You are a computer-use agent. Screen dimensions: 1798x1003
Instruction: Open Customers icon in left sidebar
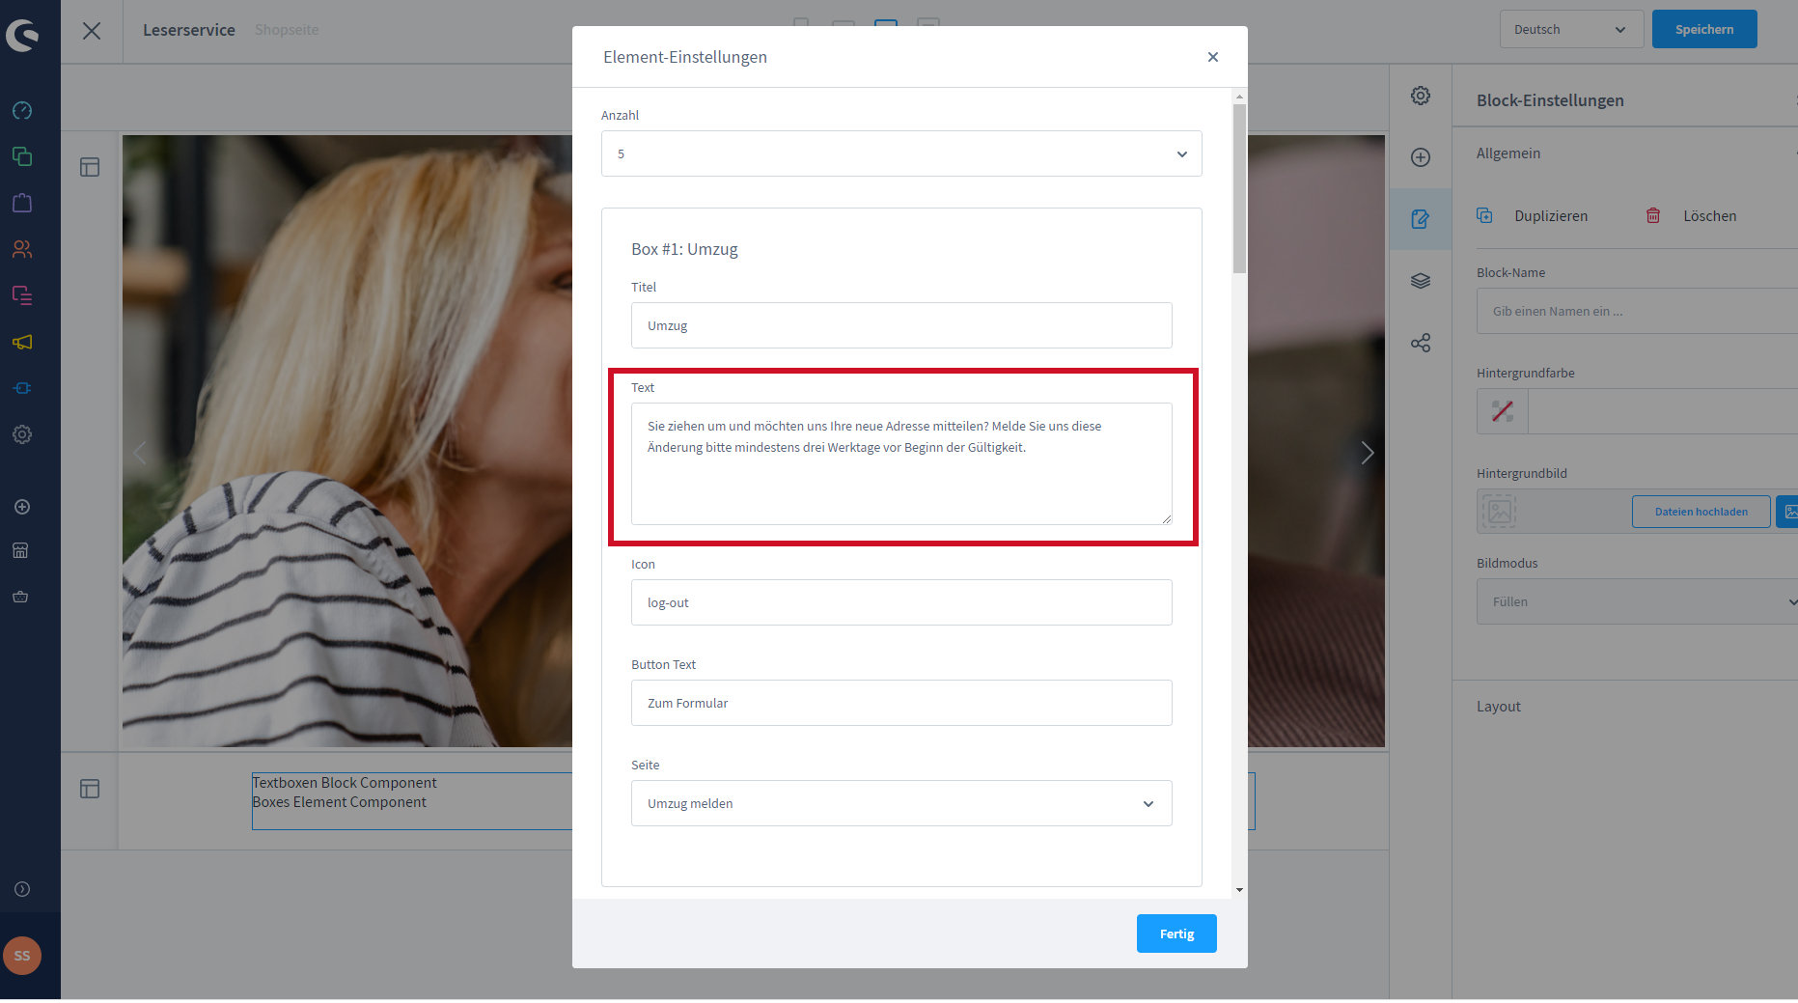(x=22, y=249)
